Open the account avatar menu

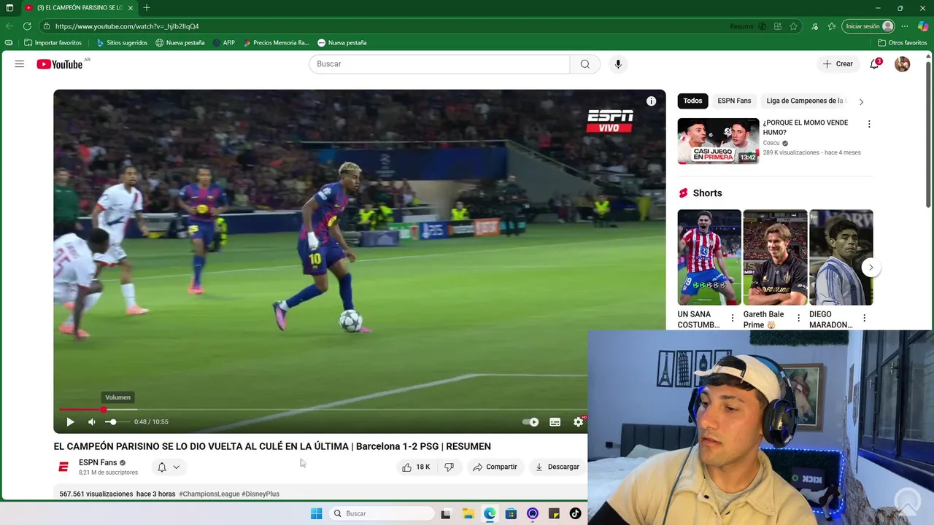pos(903,64)
